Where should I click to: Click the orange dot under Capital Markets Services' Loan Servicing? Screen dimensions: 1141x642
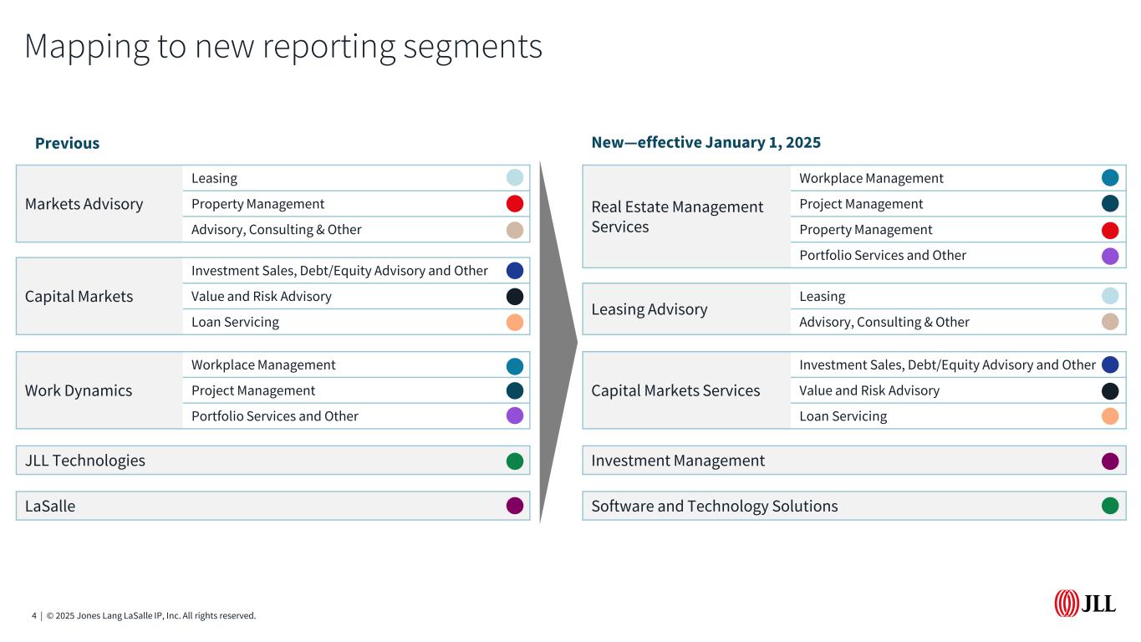pos(1110,416)
